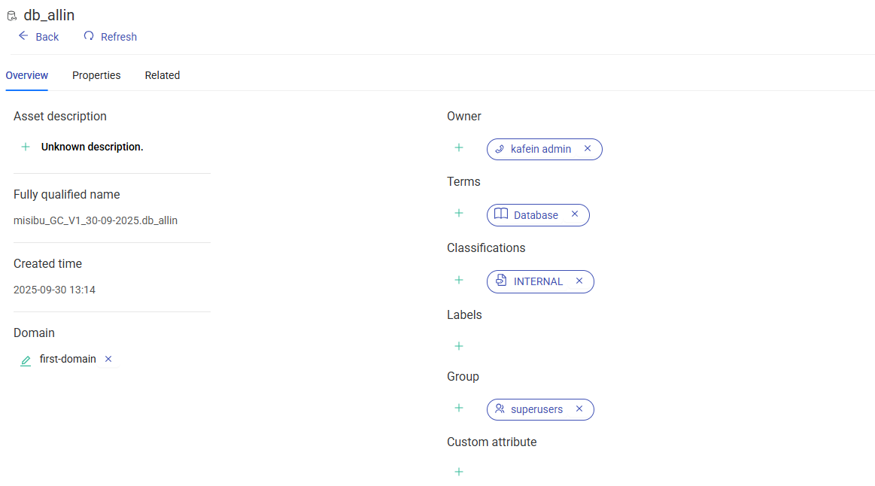Open the Related tab
This screenshot has width=875, height=486.
[162, 75]
